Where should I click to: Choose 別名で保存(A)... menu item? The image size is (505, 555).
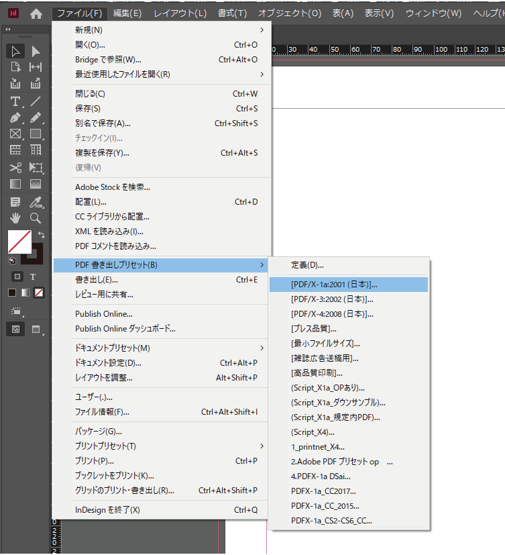(161, 123)
